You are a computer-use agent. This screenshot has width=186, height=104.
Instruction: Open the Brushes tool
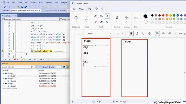[117, 18]
